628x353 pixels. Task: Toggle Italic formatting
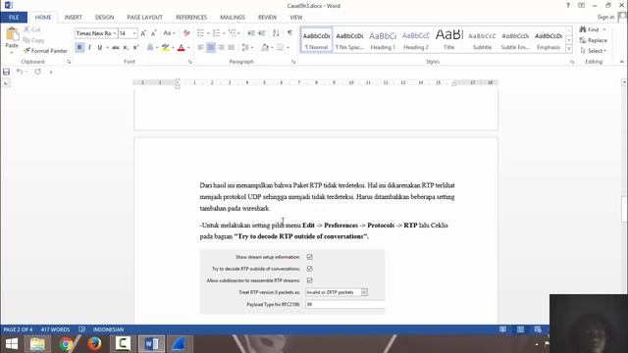click(x=89, y=48)
